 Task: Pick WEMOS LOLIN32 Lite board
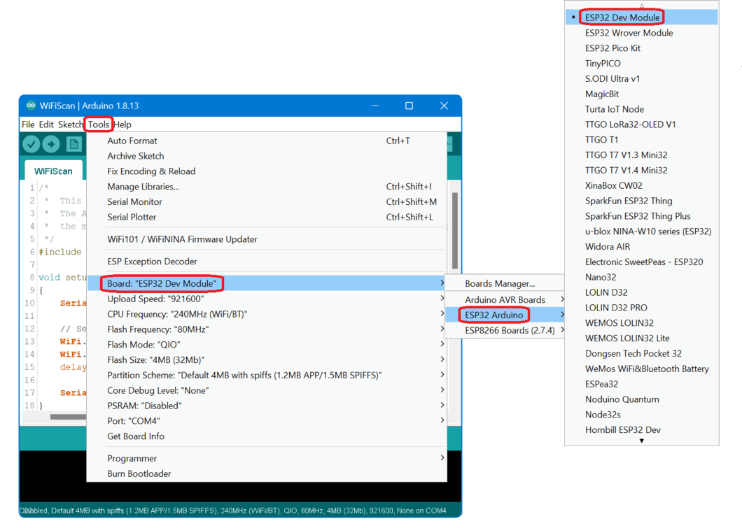pyautogui.click(x=642, y=338)
